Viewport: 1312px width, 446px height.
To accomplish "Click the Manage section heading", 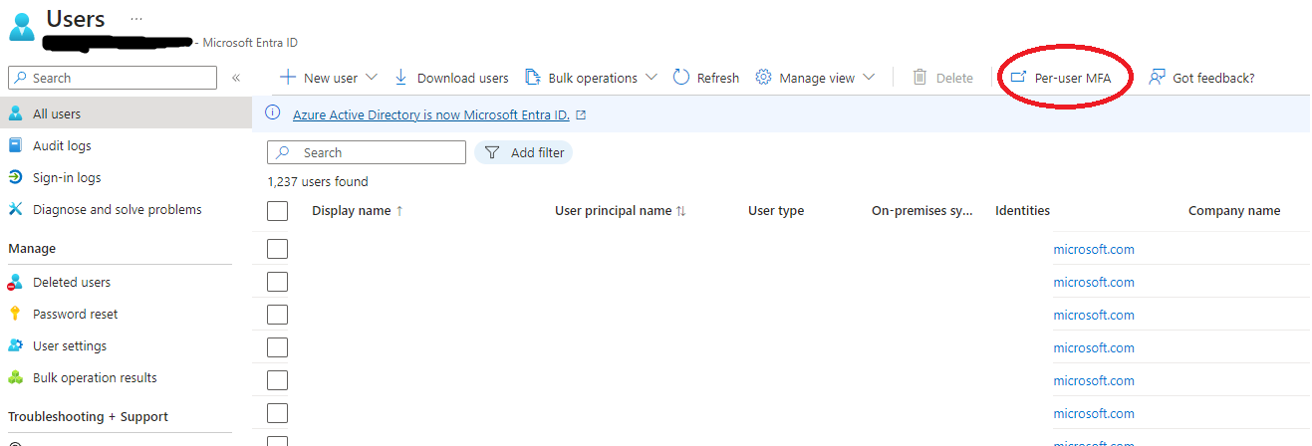I will [x=33, y=249].
